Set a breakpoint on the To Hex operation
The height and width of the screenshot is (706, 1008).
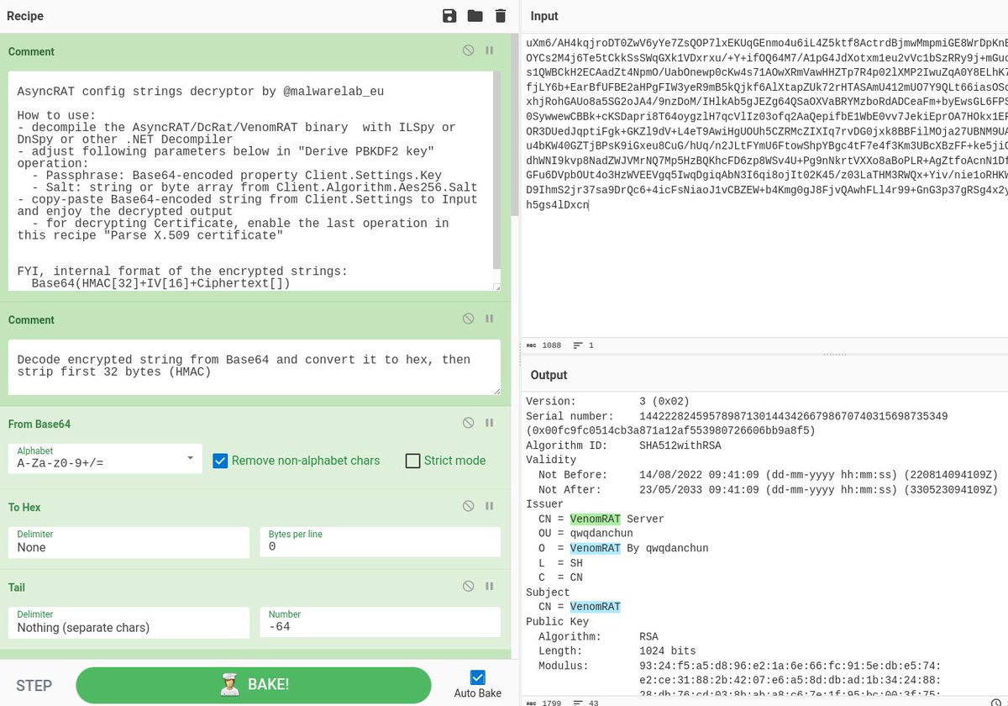point(489,505)
